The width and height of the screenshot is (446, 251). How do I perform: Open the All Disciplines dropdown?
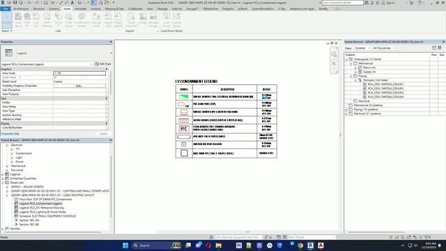[384, 48]
